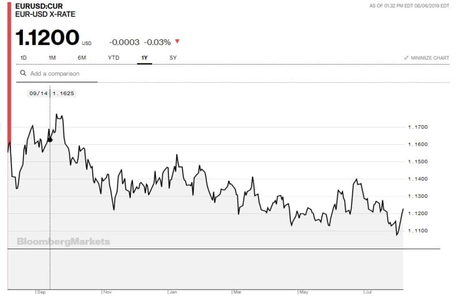Click the 1.1700 y-axis label
Image resolution: width=461 pixels, height=297 pixels.
pos(418,127)
